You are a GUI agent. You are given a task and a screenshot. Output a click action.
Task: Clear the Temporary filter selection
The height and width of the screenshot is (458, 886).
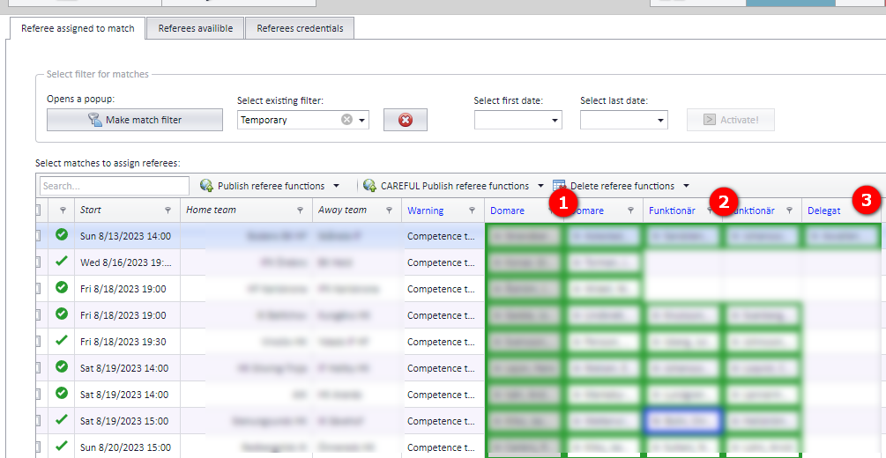[x=347, y=120]
